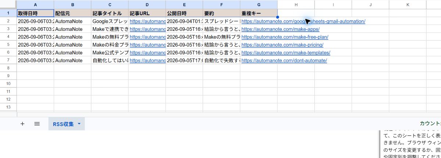Select the Make公式テンプ title cell
Image resolution: width=441 pixels, height=158 pixels.
(110, 53)
